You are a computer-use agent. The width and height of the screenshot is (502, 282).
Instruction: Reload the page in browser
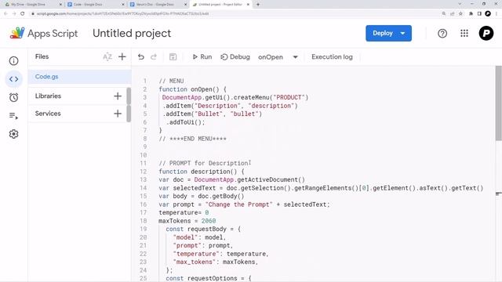23,14
